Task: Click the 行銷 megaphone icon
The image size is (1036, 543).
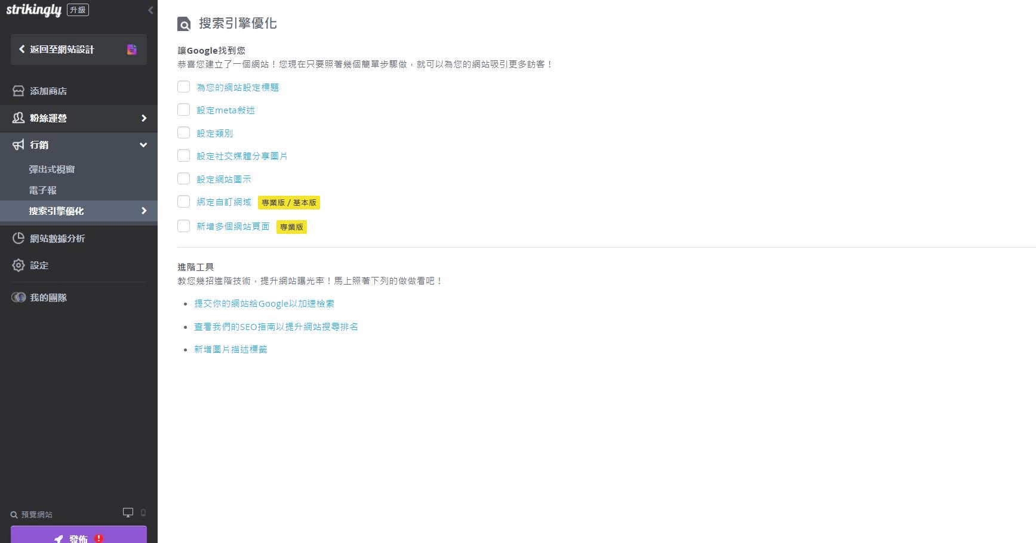Action: tap(17, 145)
